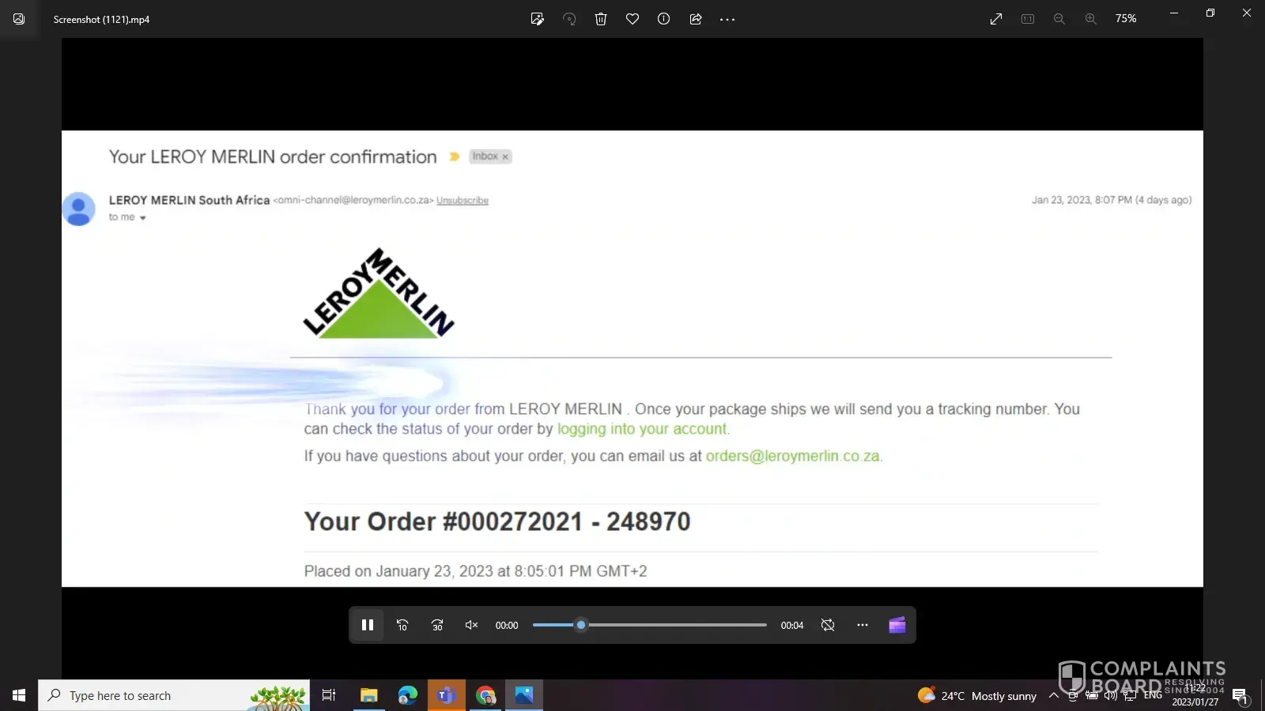Open the Windows Start menu

(x=19, y=695)
